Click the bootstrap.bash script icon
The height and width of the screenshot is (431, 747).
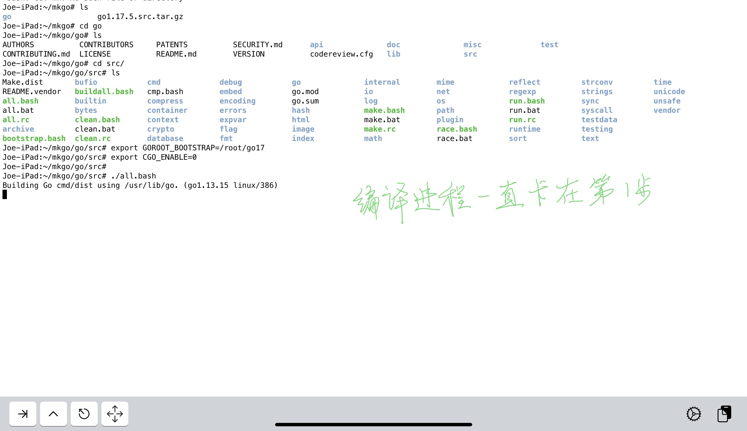point(34,138)
